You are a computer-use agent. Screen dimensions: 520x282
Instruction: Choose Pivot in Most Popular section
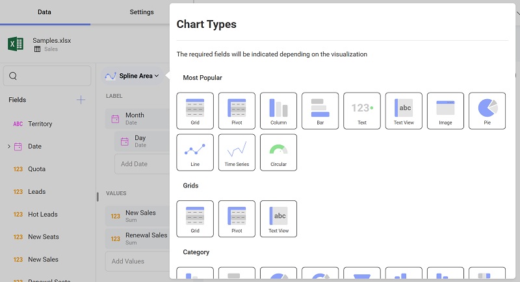point(237,111)
